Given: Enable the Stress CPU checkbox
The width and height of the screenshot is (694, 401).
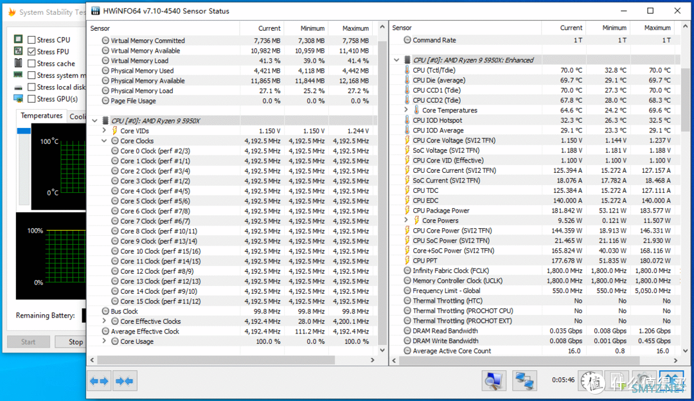Looking at the screenshot, I should 31,40.
